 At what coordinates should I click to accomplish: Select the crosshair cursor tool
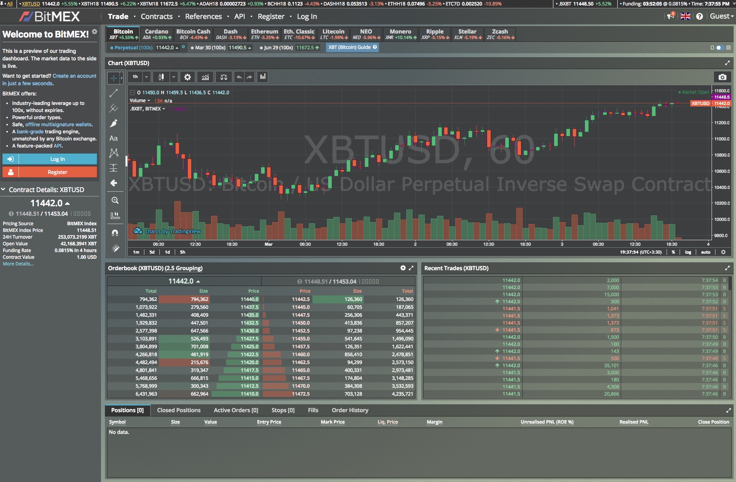(114, 78)
